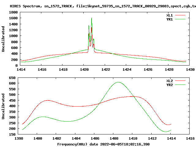Image resolution: width=196 pixels, height=147 pixels.
Task: Click the bottom plot's Uncalibrated axis title
Action: (x=3, y=106)
